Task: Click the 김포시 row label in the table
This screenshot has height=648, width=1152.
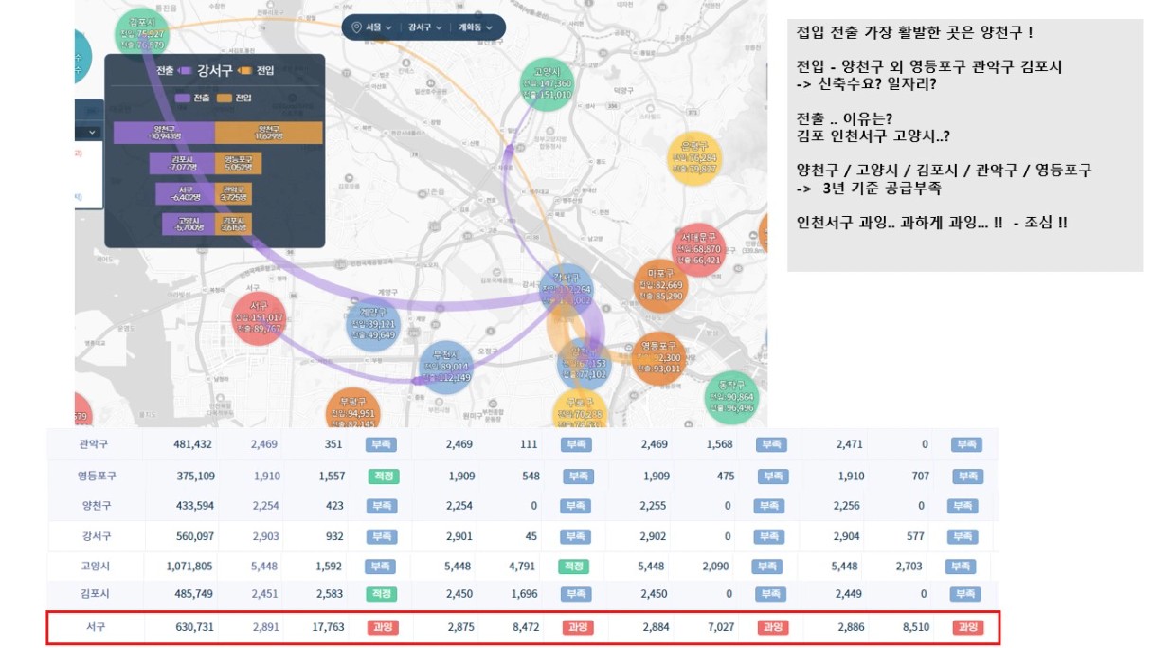Action: click(95, 594)
